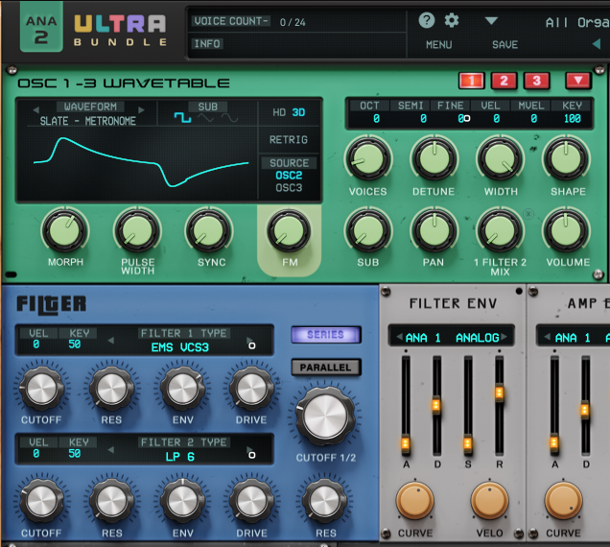The height and width of the screenshot is (547, 610).
Task: Select the middle sub waveform icon
Action: (205, 118)
